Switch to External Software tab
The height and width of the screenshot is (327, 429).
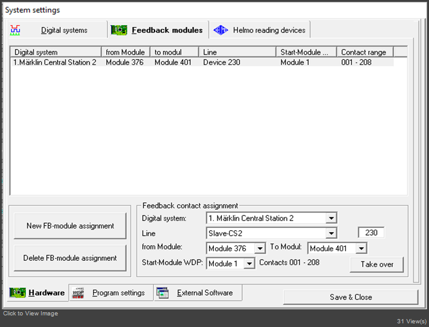tap(198, 293)
